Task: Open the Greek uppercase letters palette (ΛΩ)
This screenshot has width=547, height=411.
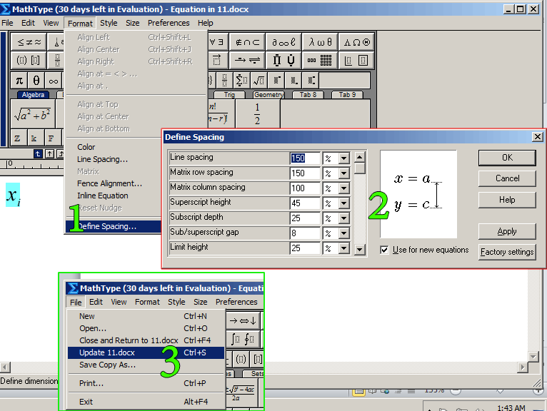Action: (x=356, y=42)
